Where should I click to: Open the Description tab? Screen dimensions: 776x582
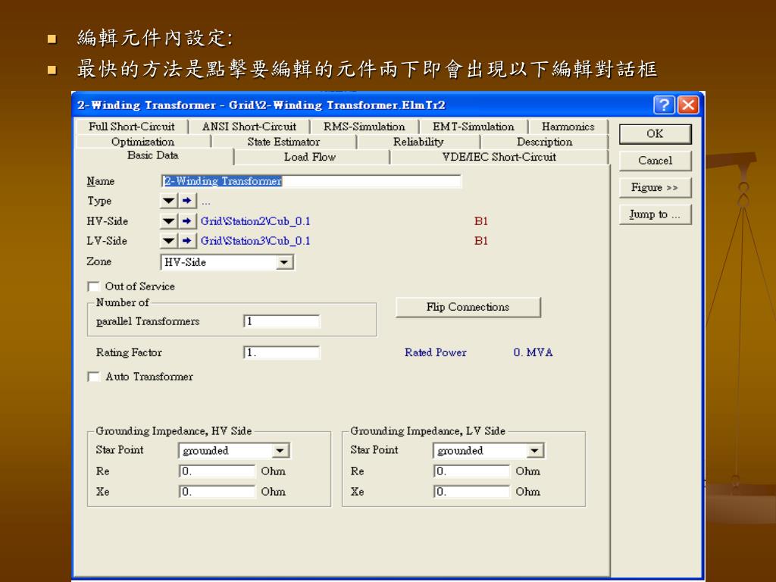tap(544, 142)
